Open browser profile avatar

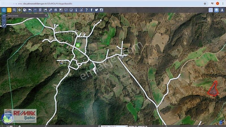[218, 4]
